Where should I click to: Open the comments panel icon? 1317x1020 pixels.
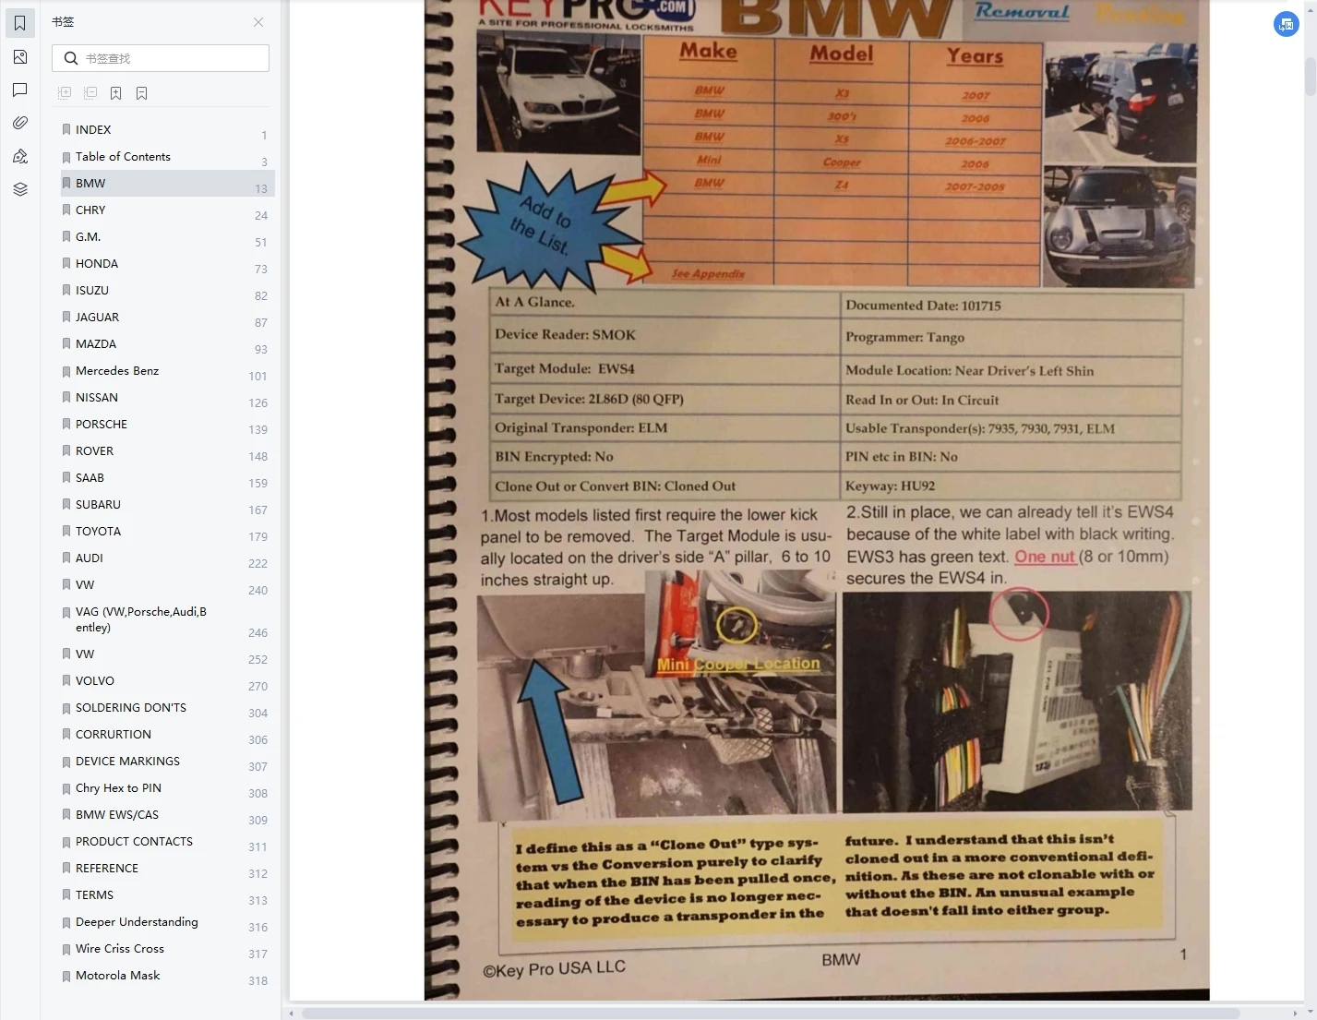pyautogui.click(x=20, y=90)
